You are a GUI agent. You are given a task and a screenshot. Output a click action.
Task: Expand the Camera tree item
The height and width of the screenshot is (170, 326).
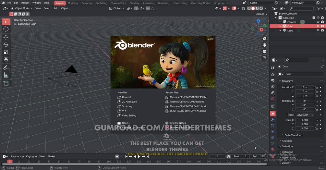click(x=280, y=22)
